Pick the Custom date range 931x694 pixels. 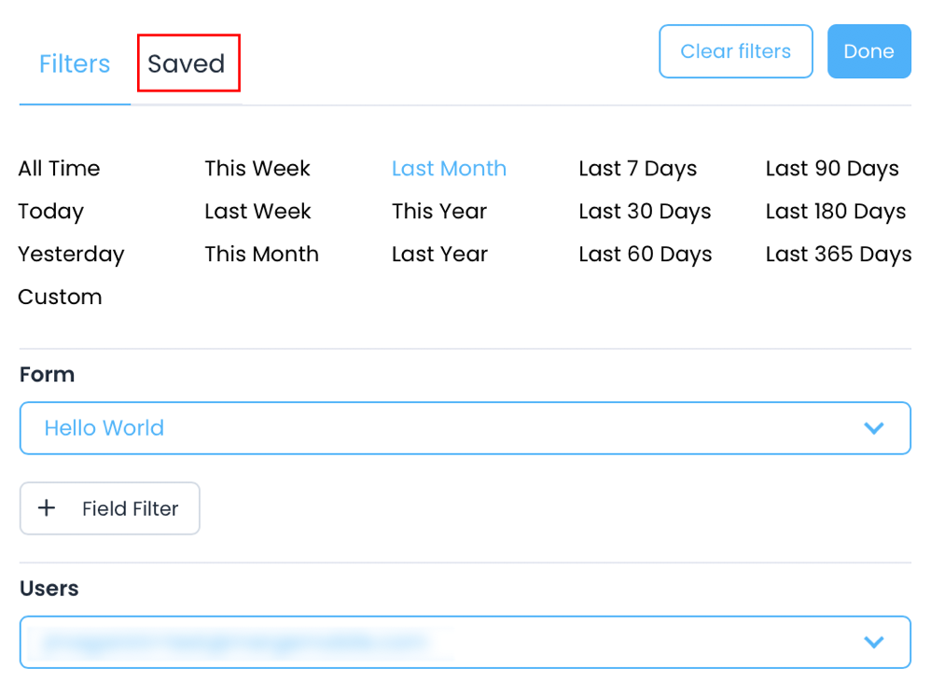click(x=60, y=297)
